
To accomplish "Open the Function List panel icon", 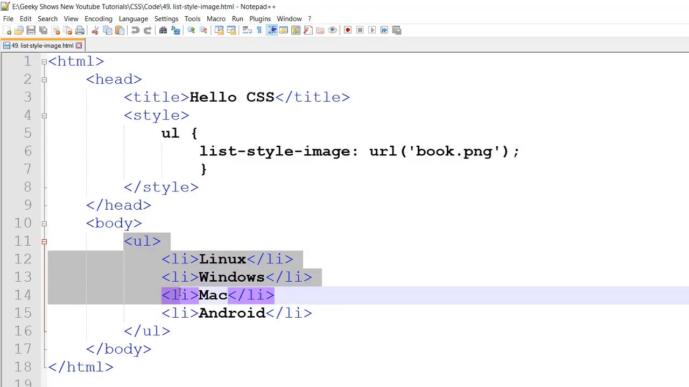I will click(x=308, y=30).
